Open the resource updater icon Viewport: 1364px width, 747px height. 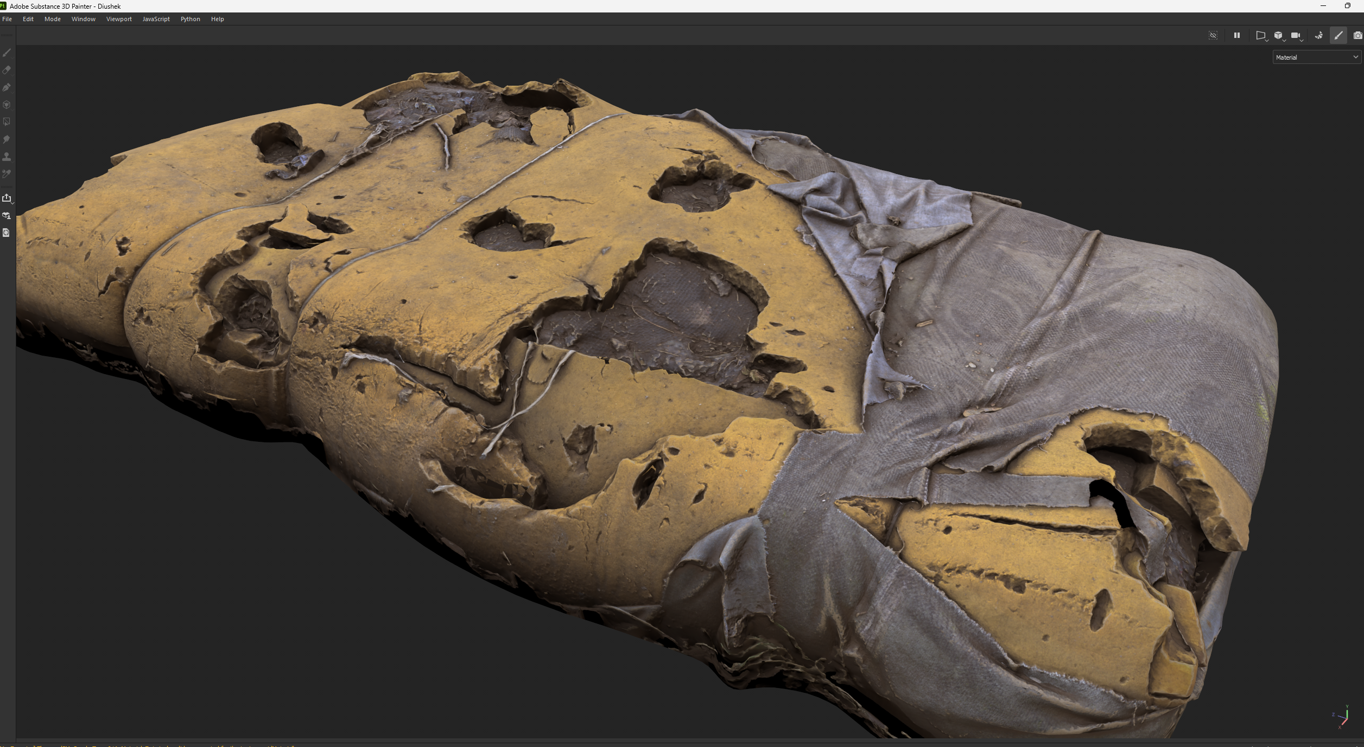tap(7, 233)
